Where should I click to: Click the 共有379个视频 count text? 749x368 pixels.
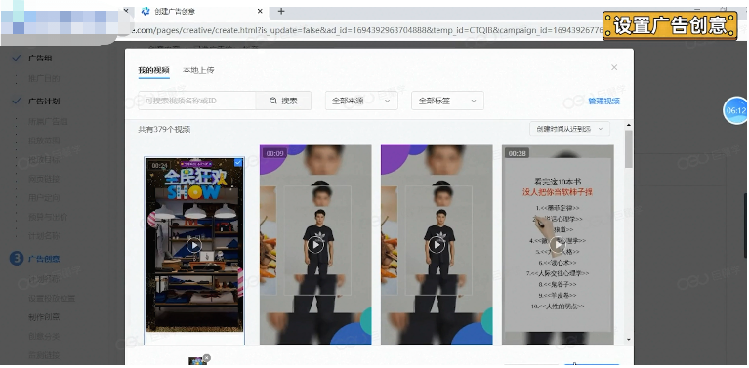164,130
